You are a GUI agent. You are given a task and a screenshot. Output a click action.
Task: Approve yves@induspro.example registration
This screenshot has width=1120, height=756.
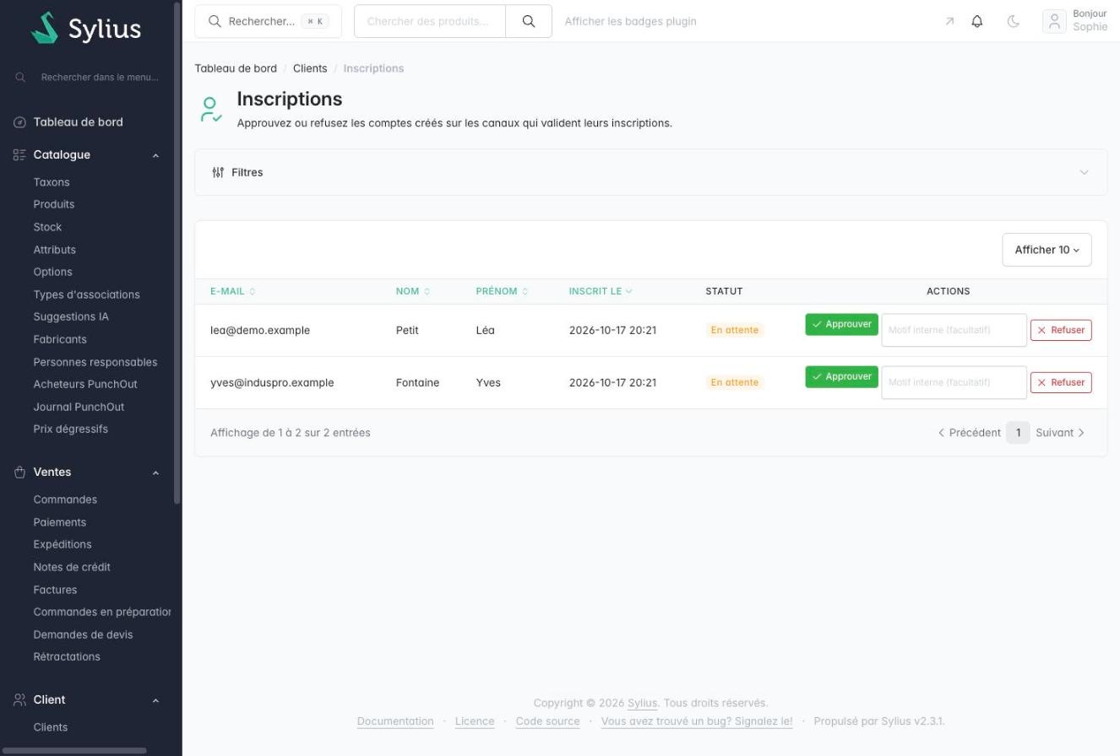pos(841,376)
